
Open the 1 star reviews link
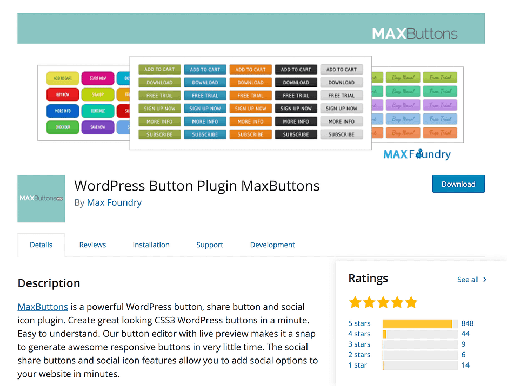click(357, 365)
